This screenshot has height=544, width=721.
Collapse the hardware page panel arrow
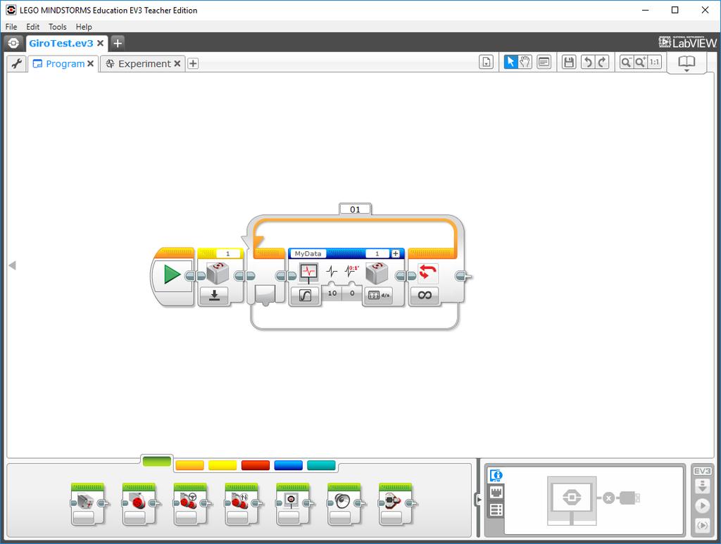pos(479,499)
